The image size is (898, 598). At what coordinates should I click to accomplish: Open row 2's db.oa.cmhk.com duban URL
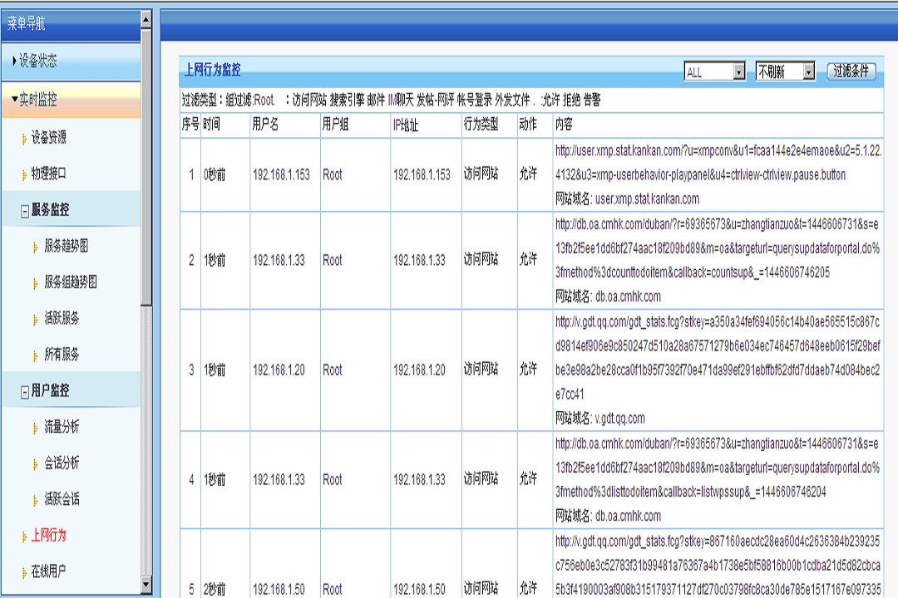click(717, 248)
